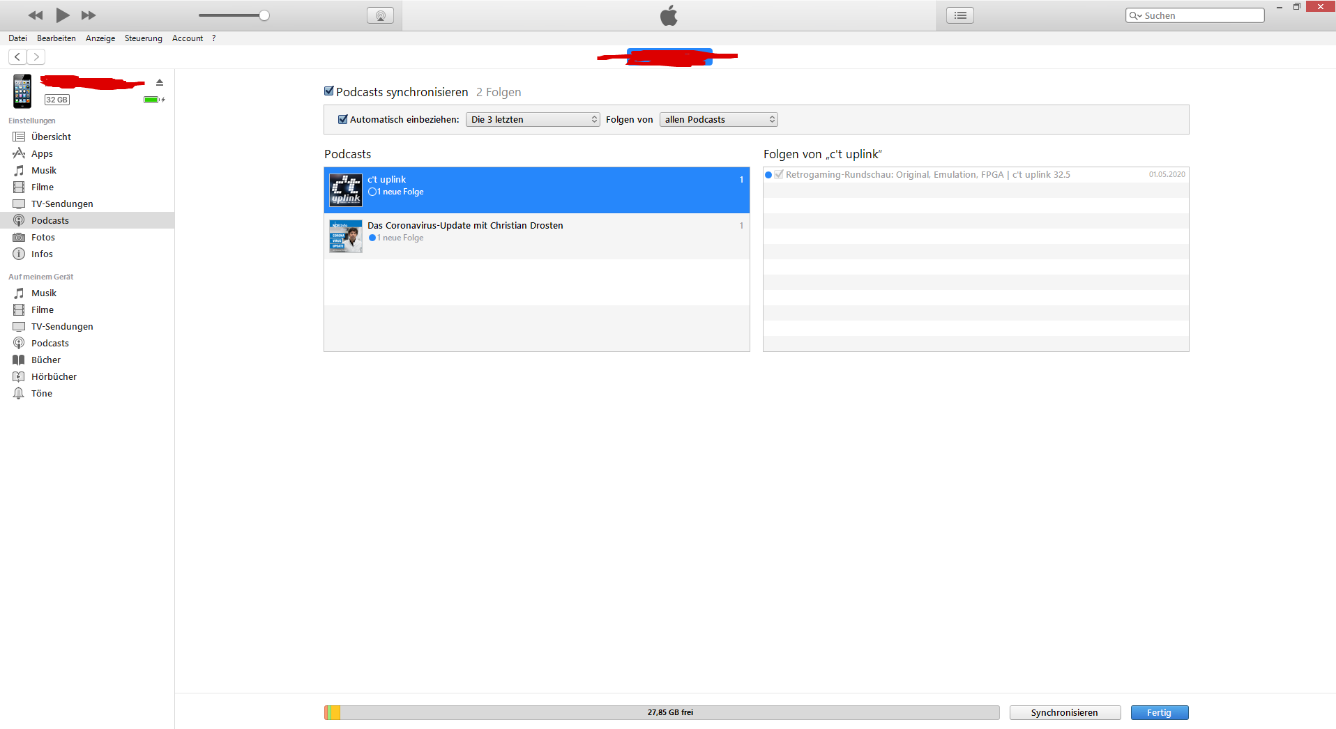This screenshot has height=729, width=1336.
Task: Restore the window with the maximize button
Action: click(1297, 6)
